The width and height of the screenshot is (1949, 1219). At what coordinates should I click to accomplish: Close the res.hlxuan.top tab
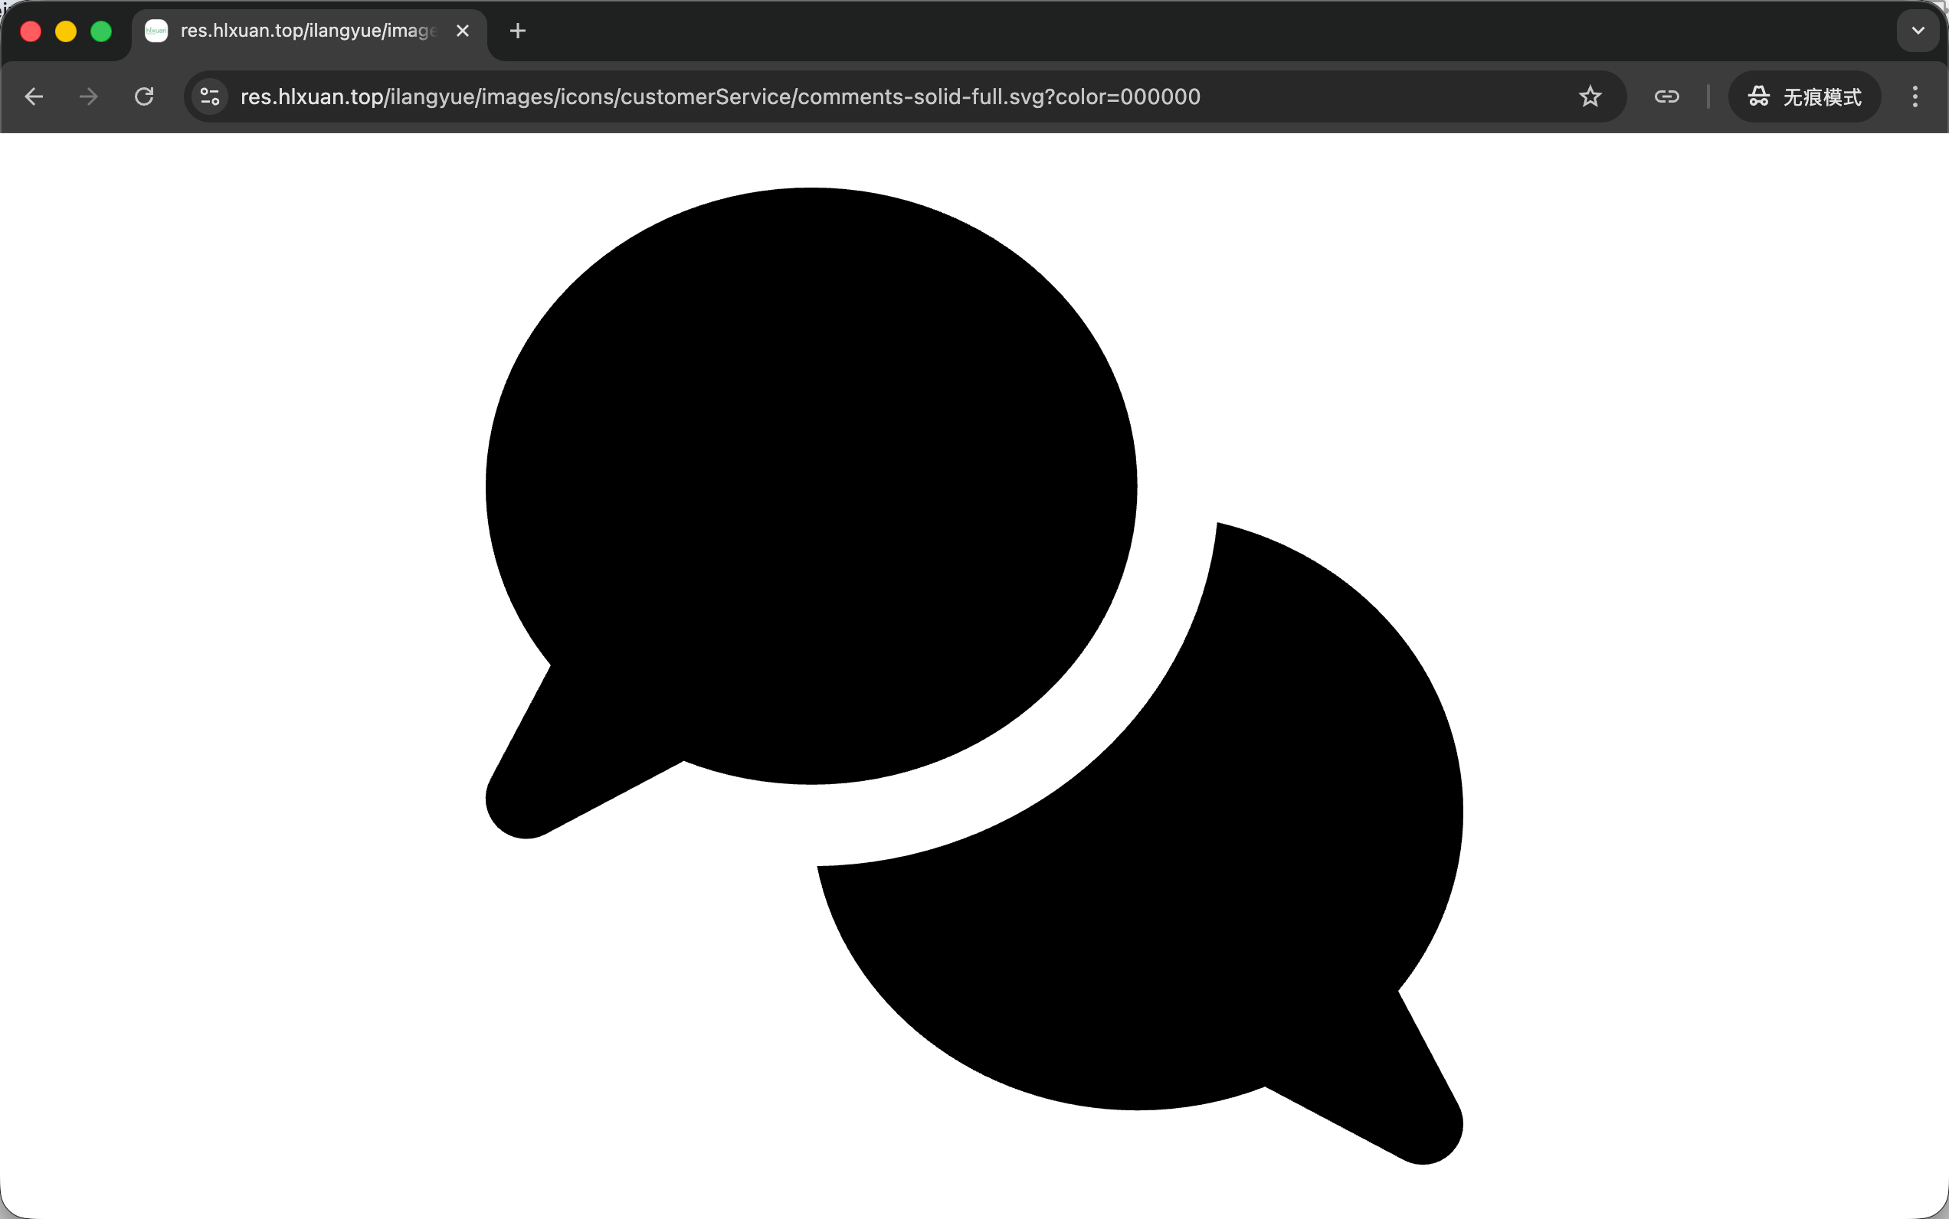(462, 31)
